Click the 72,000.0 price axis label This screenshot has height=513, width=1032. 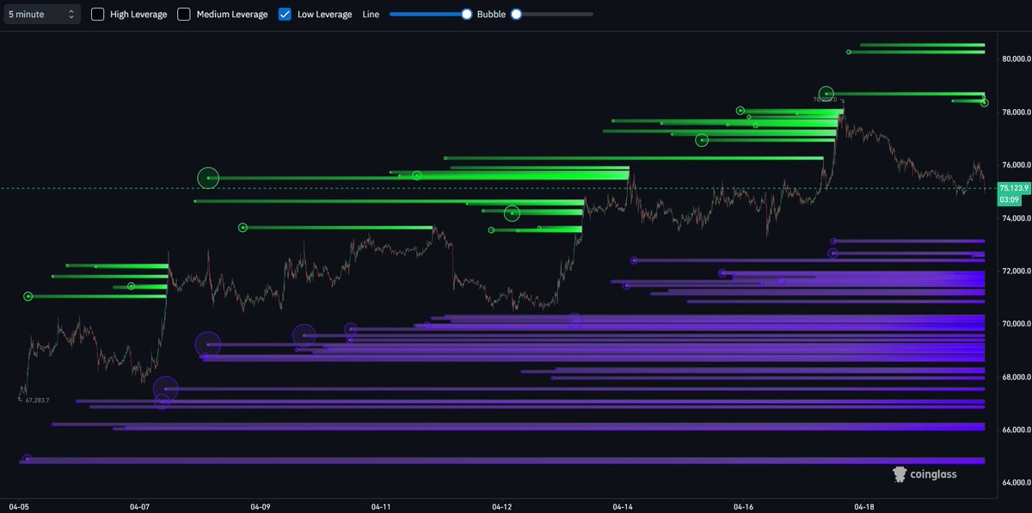[x=1015, y=272]
